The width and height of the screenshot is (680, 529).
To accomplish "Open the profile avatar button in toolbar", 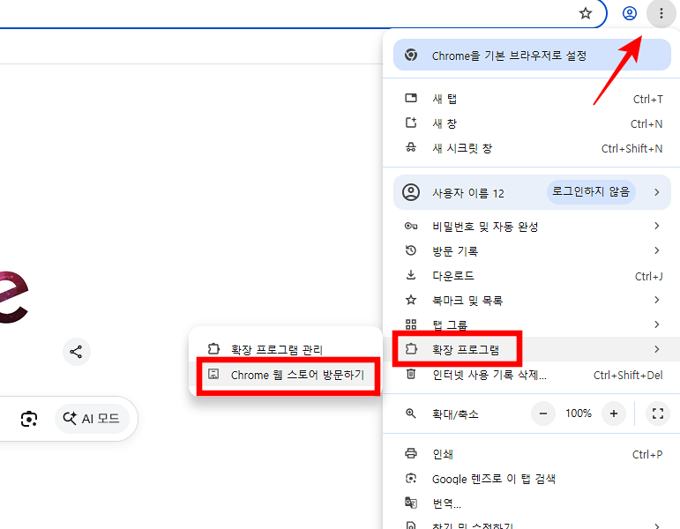I will [629, 13].
